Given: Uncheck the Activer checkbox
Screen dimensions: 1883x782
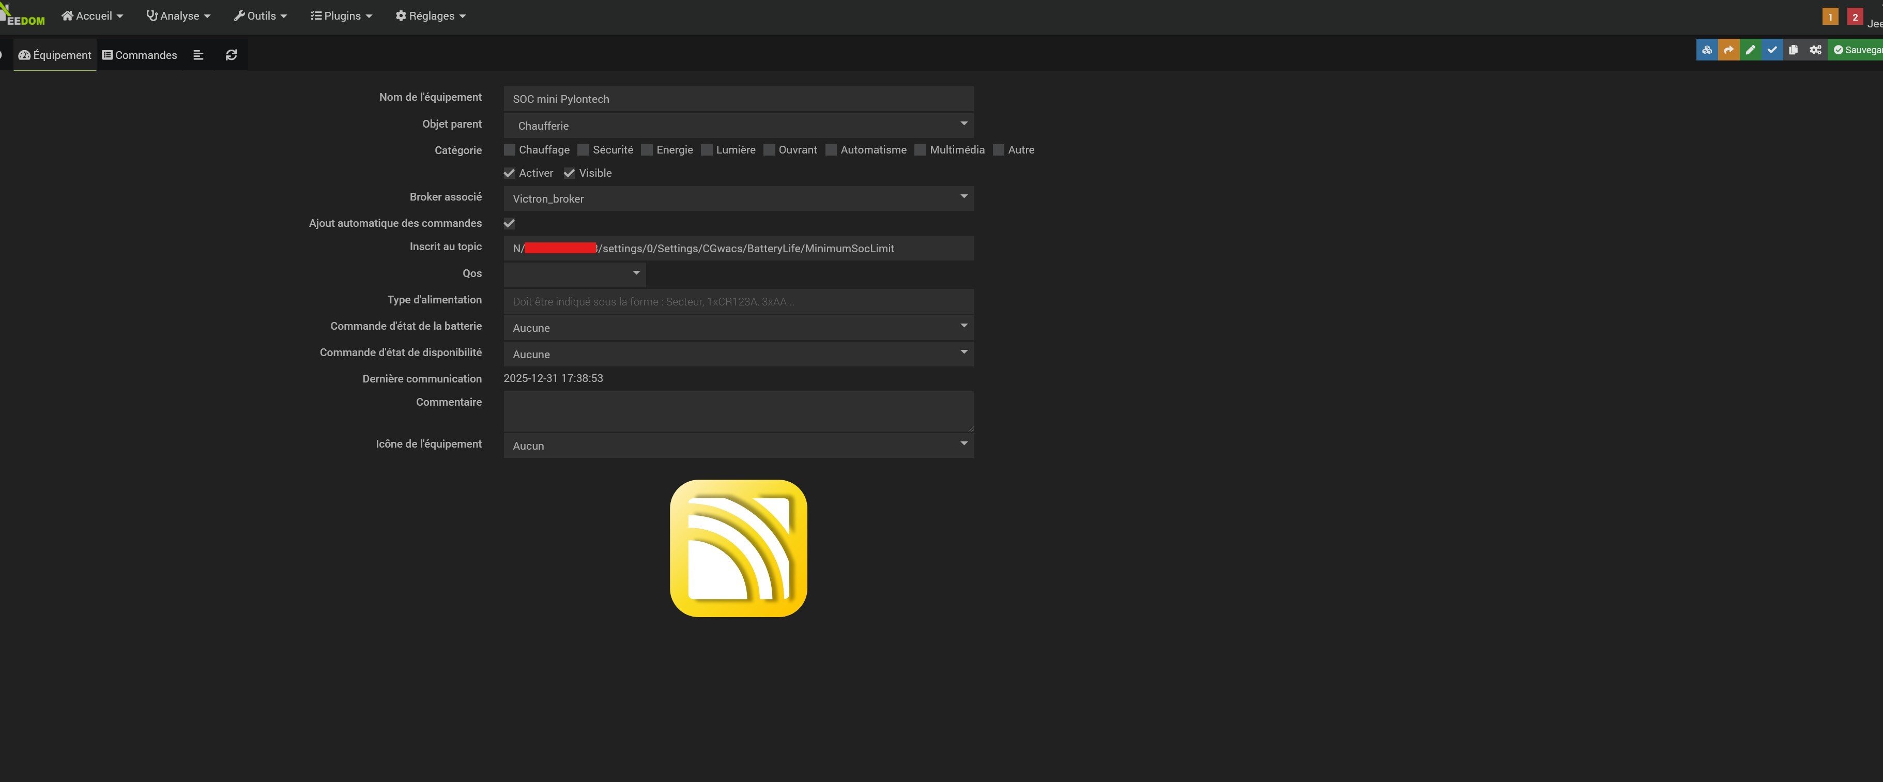Looking at the screenshot, I should [x=510, y=173].
